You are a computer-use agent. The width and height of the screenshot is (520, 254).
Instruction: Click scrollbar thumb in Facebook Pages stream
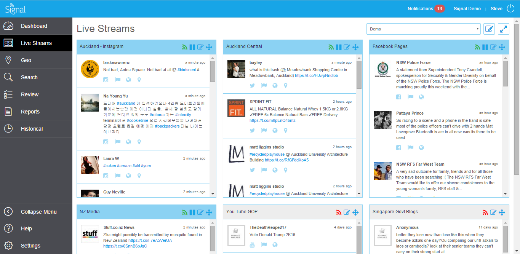point(506,74)
